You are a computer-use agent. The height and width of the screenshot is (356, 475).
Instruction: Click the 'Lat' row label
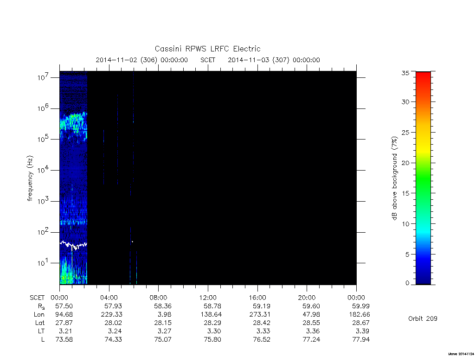(40, 323)
